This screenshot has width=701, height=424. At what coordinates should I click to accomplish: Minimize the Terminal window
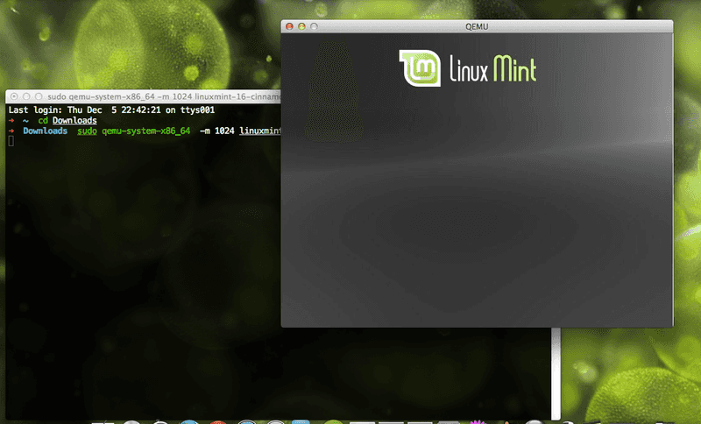[26, 96]
